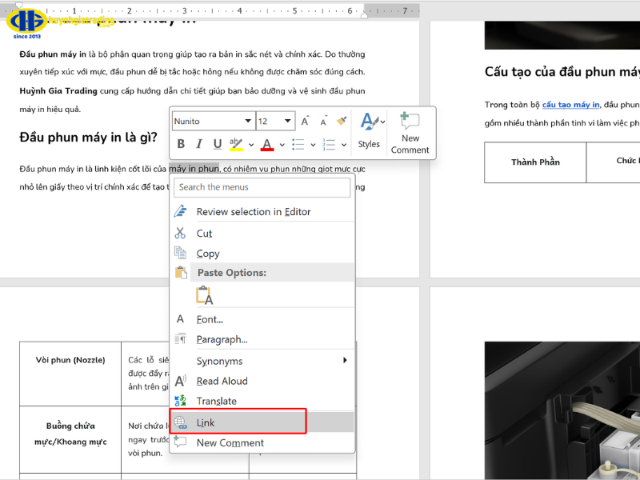Select the Cut command icon
The width and height of the screenshot is (640, 480).
click(x=180, y=233)
